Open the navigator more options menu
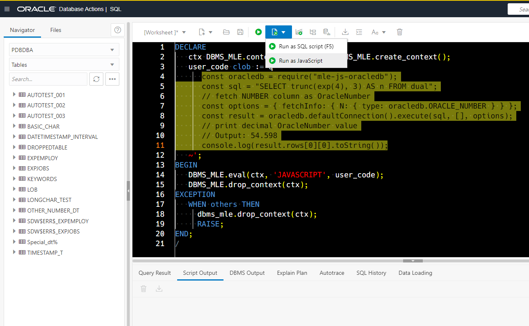The width and height of the screenshot is (529, 326). point(112,79)
